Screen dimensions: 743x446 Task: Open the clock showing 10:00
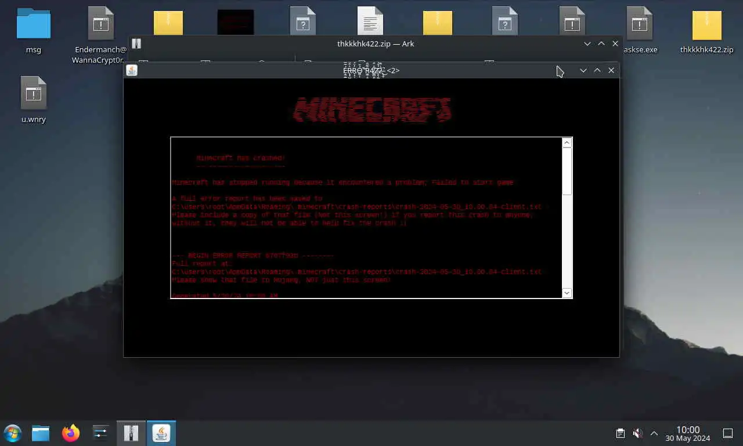click(x=688, y=433)
